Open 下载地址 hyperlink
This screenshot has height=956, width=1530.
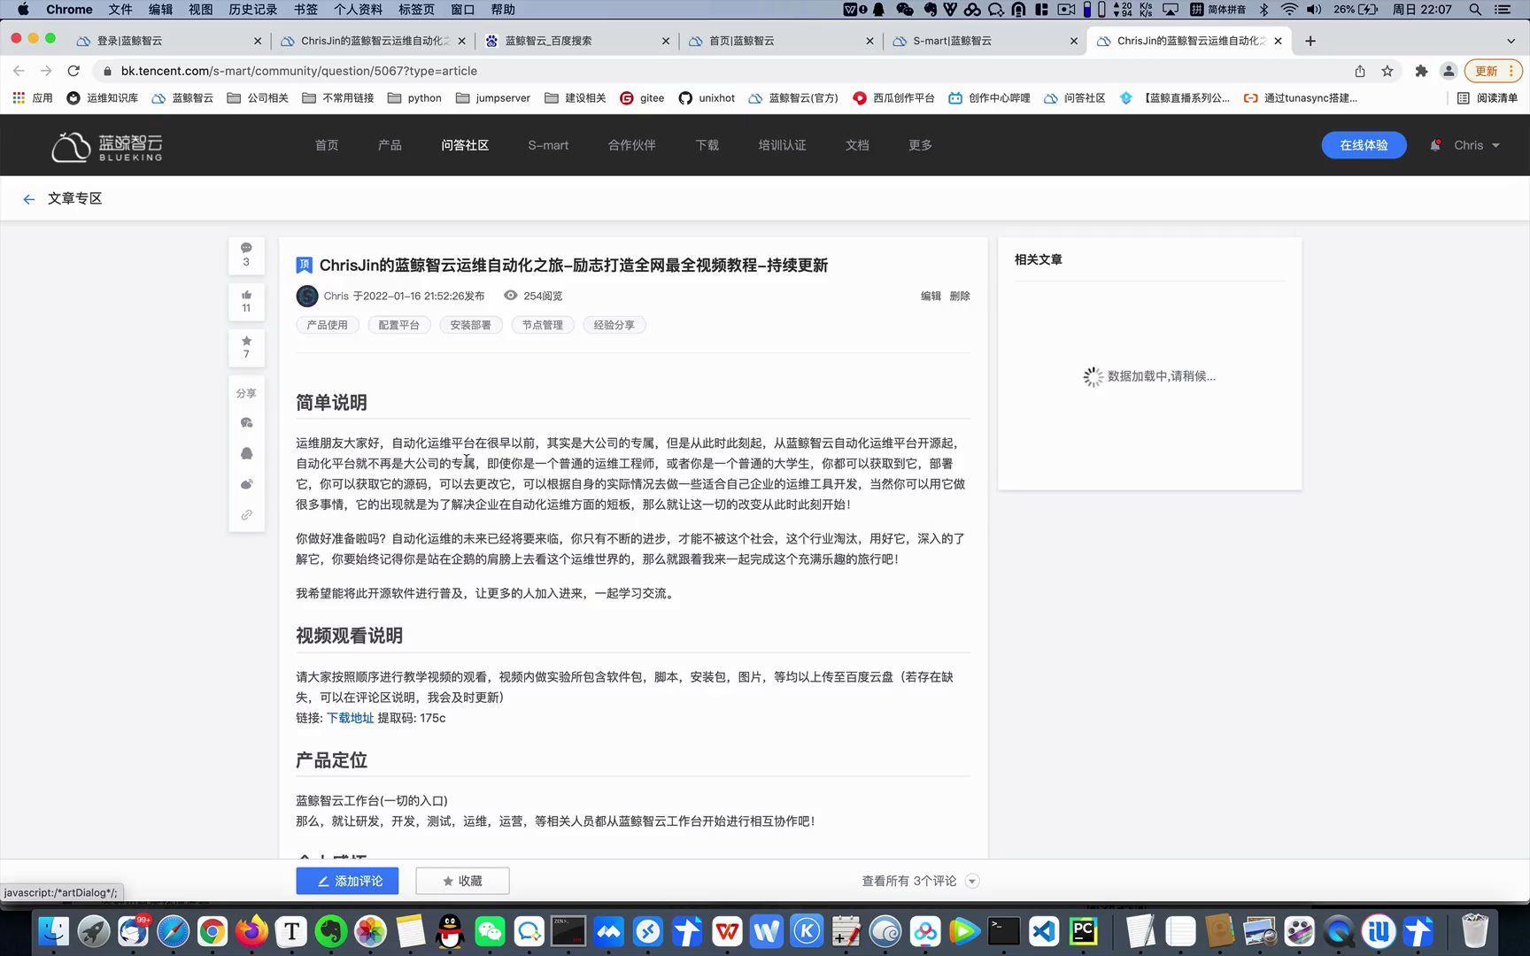(x=351, y=718)
